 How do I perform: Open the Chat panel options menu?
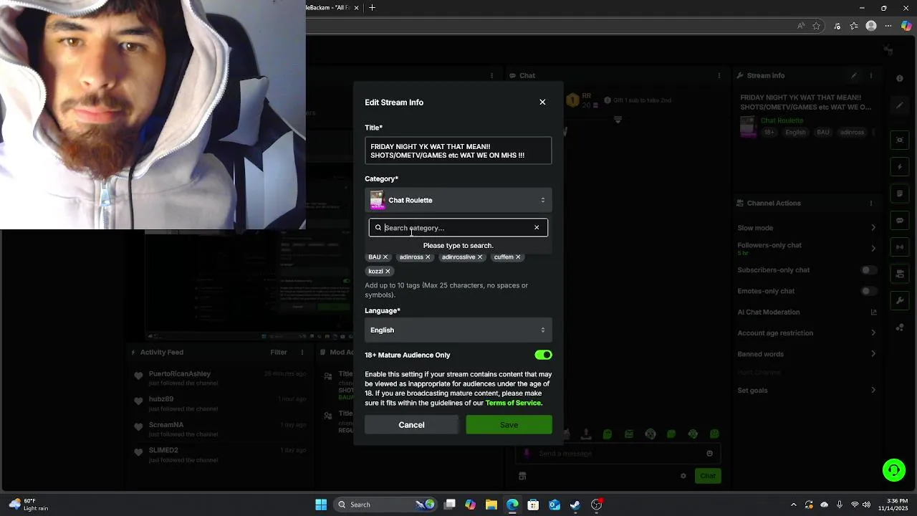click(x=719, y=75)
